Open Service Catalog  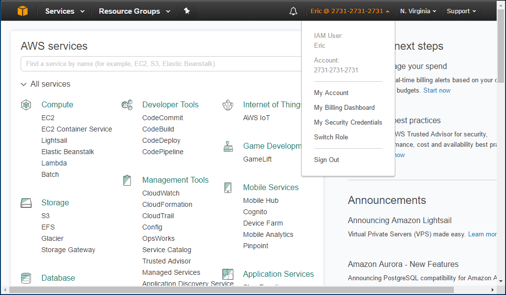pyautogui.click(x=167, y=250)
